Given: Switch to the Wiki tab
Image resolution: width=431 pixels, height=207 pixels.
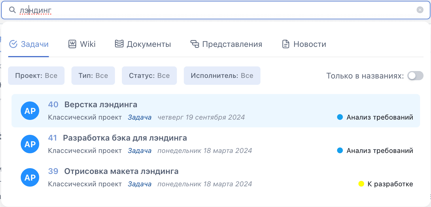Looking at the screenshot, I should pos(82,44).
